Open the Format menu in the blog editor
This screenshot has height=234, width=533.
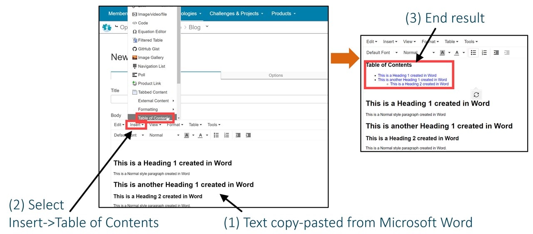point(175,125)
